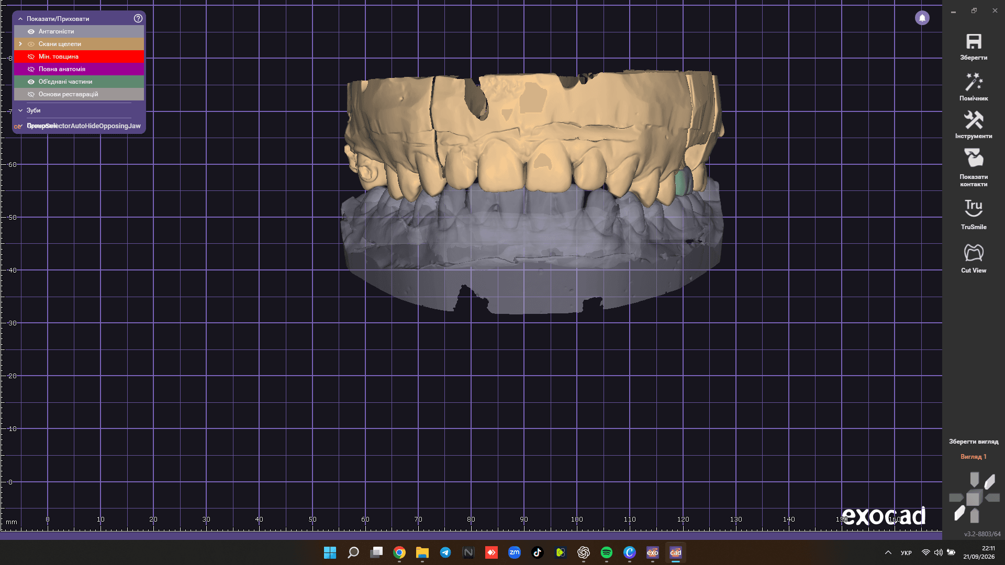Open Google Chrome from the taskbar
This screenshot has height=565, width=1005.
pos(399,552)
